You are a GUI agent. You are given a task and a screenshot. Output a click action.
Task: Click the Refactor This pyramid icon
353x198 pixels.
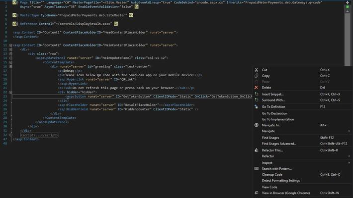click(256, 150)
